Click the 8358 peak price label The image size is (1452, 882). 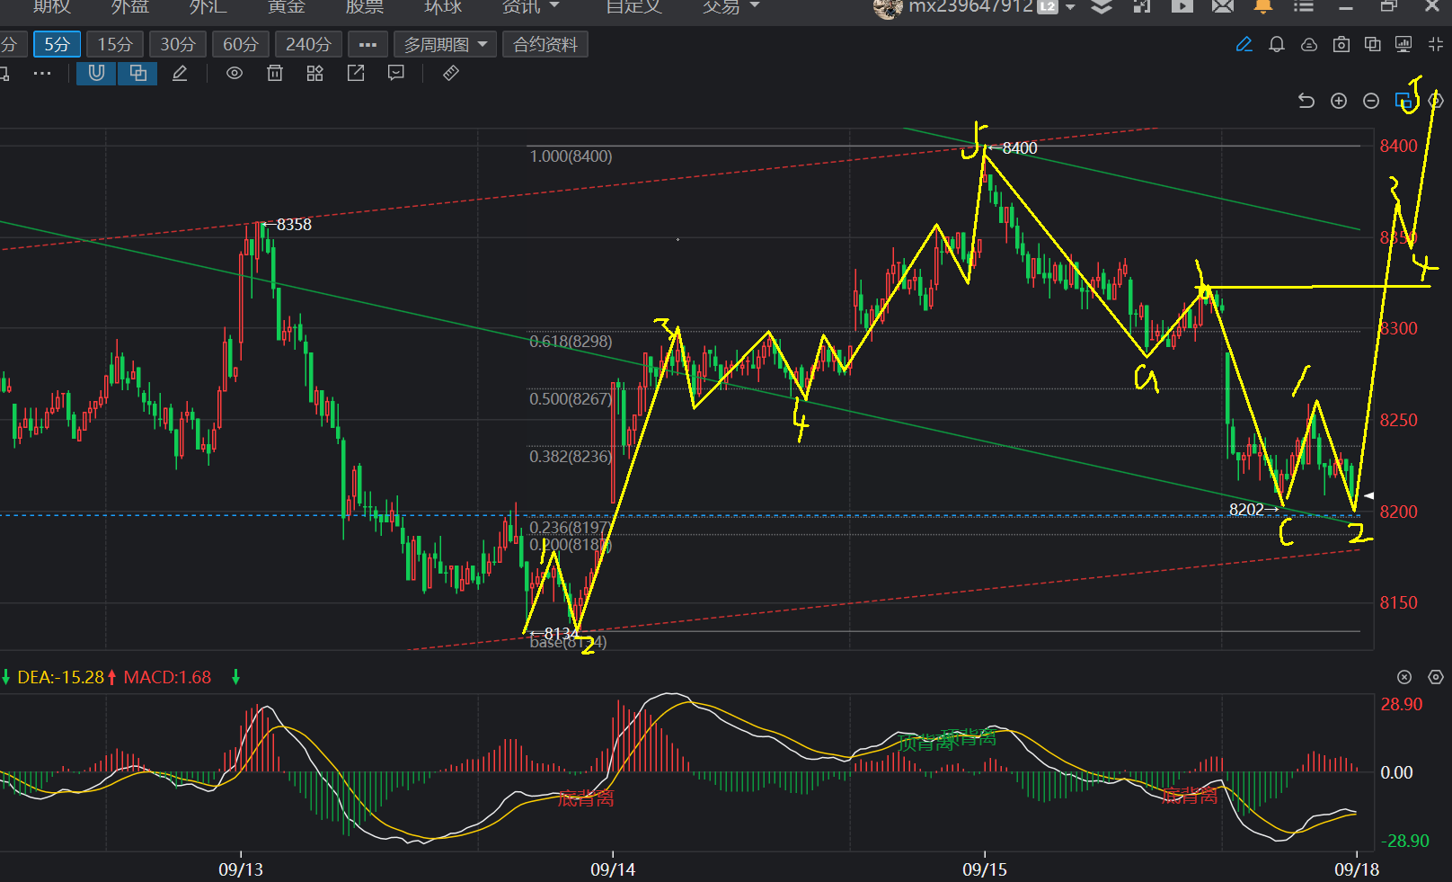(294, 225)
